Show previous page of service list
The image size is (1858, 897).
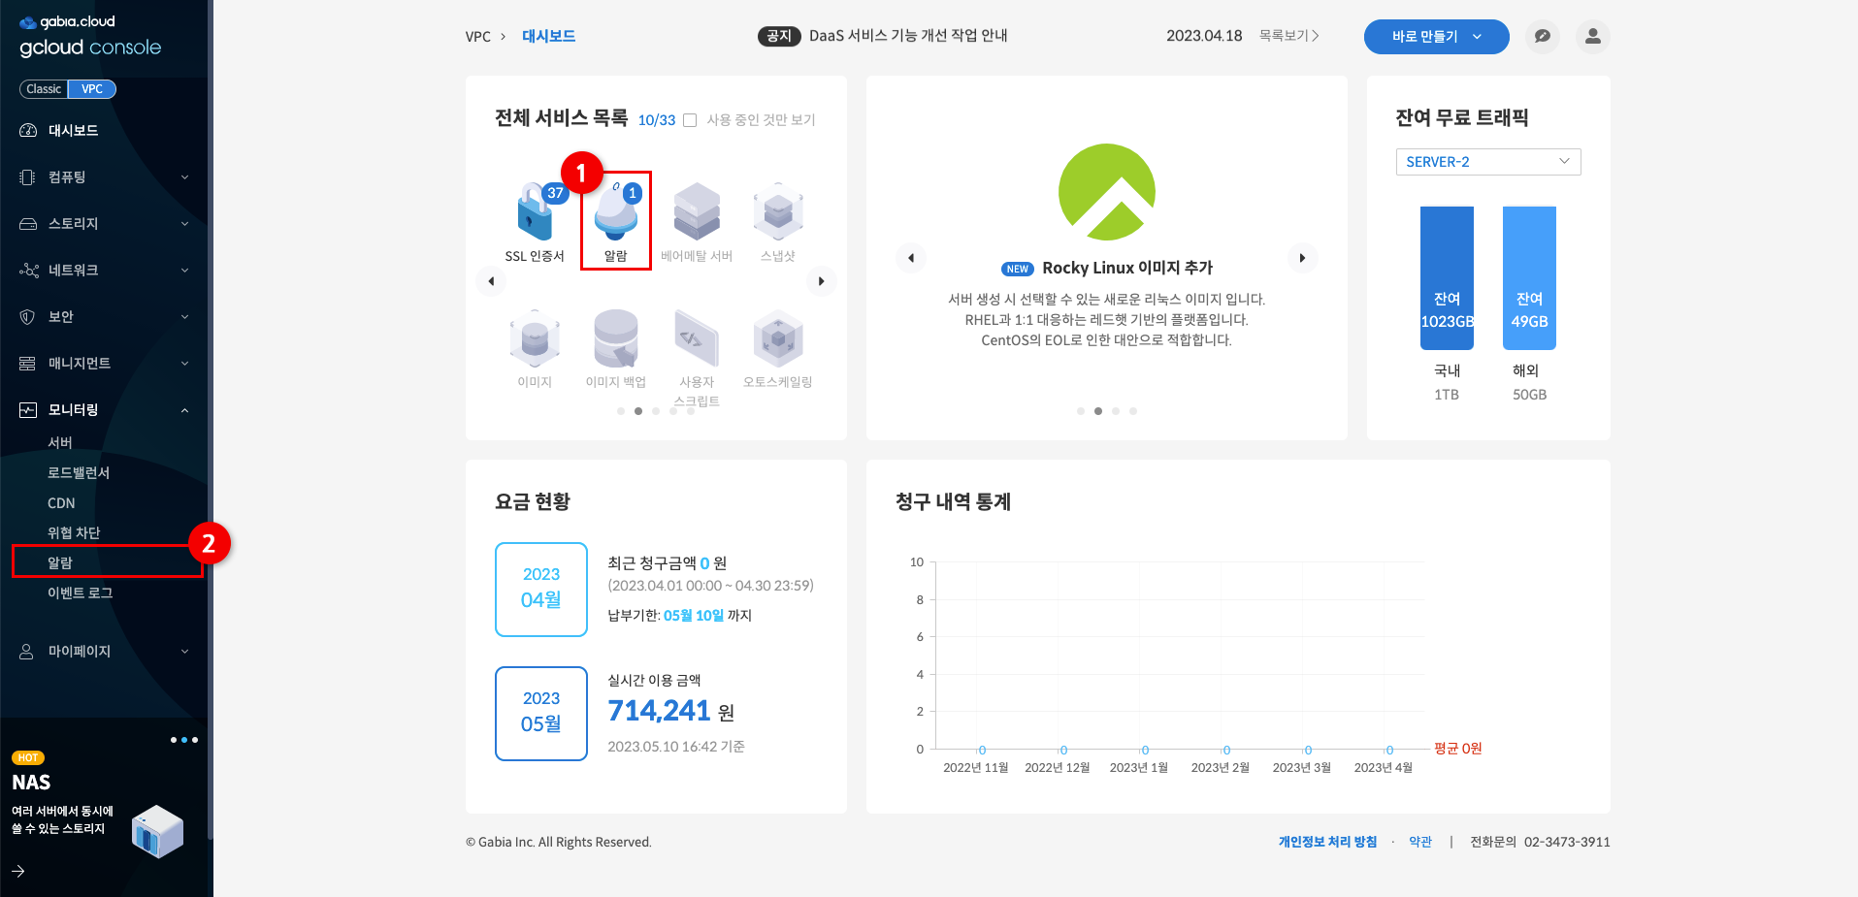click(491, 281)
